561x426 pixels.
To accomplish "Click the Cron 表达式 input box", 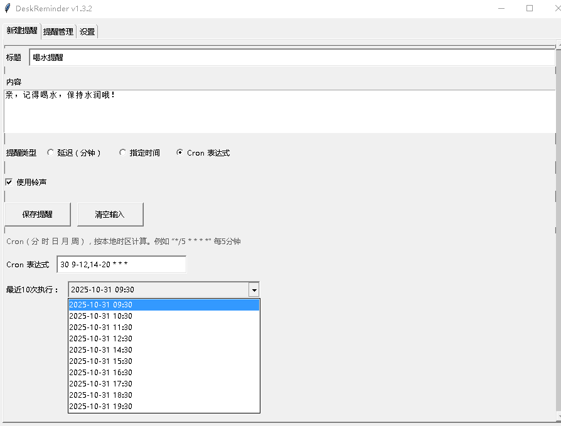I will point(121,265).
